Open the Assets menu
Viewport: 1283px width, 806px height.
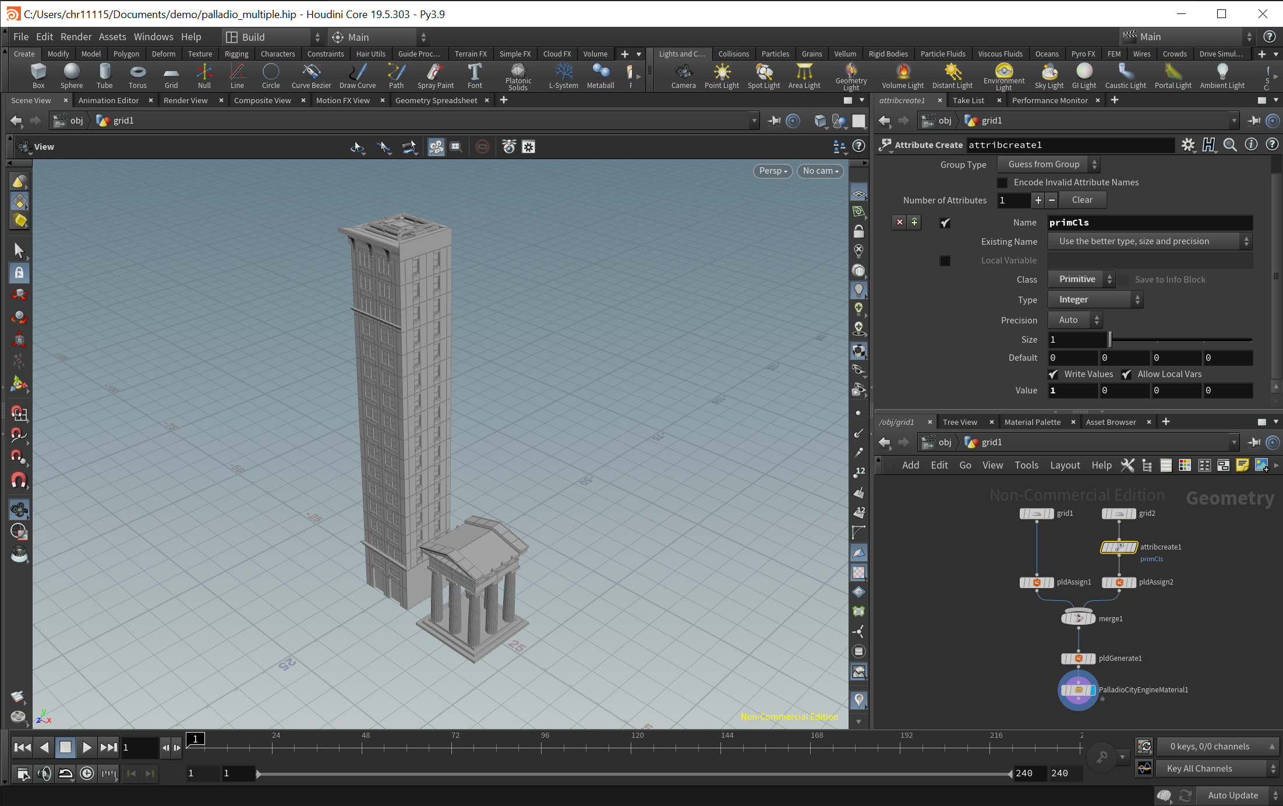pyautogui.click(x=112, y=37)
